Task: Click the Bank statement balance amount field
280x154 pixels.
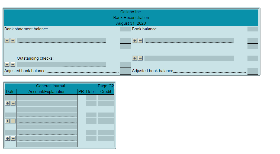Action: pyautogui.click(x=125, y=29)
